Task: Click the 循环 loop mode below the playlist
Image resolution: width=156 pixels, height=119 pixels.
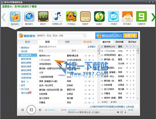Action: [x=114, y=102]
